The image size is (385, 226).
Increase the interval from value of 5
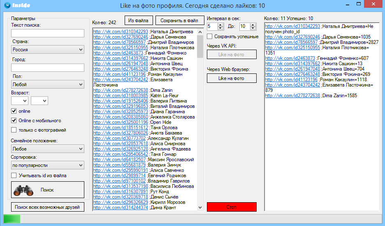coord(220,25)
